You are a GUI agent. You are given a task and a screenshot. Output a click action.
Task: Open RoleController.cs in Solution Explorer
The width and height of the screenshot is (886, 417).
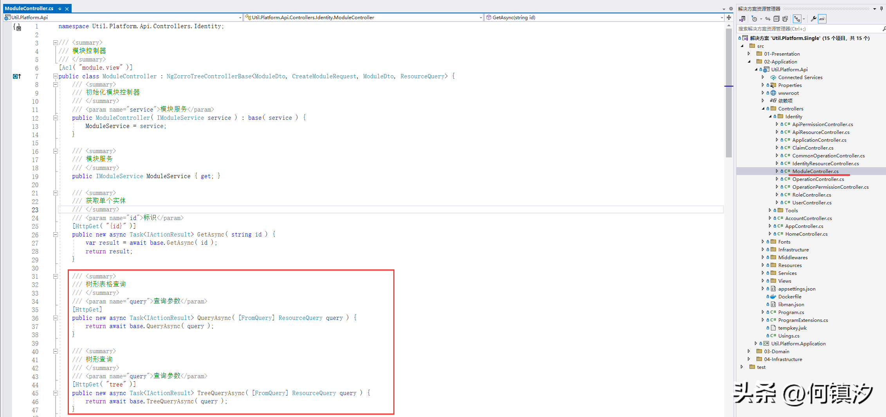tap(811, 195)
